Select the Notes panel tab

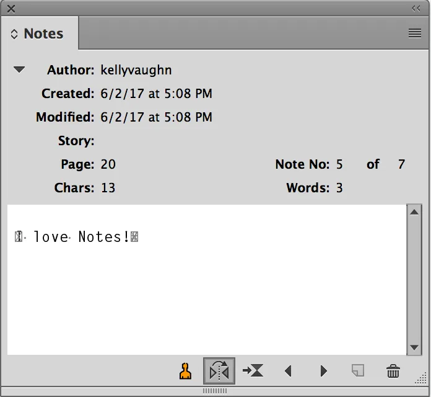pyautogui.click(x=43, y=34)
